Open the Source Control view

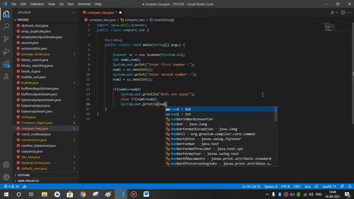tap(6, 39)
